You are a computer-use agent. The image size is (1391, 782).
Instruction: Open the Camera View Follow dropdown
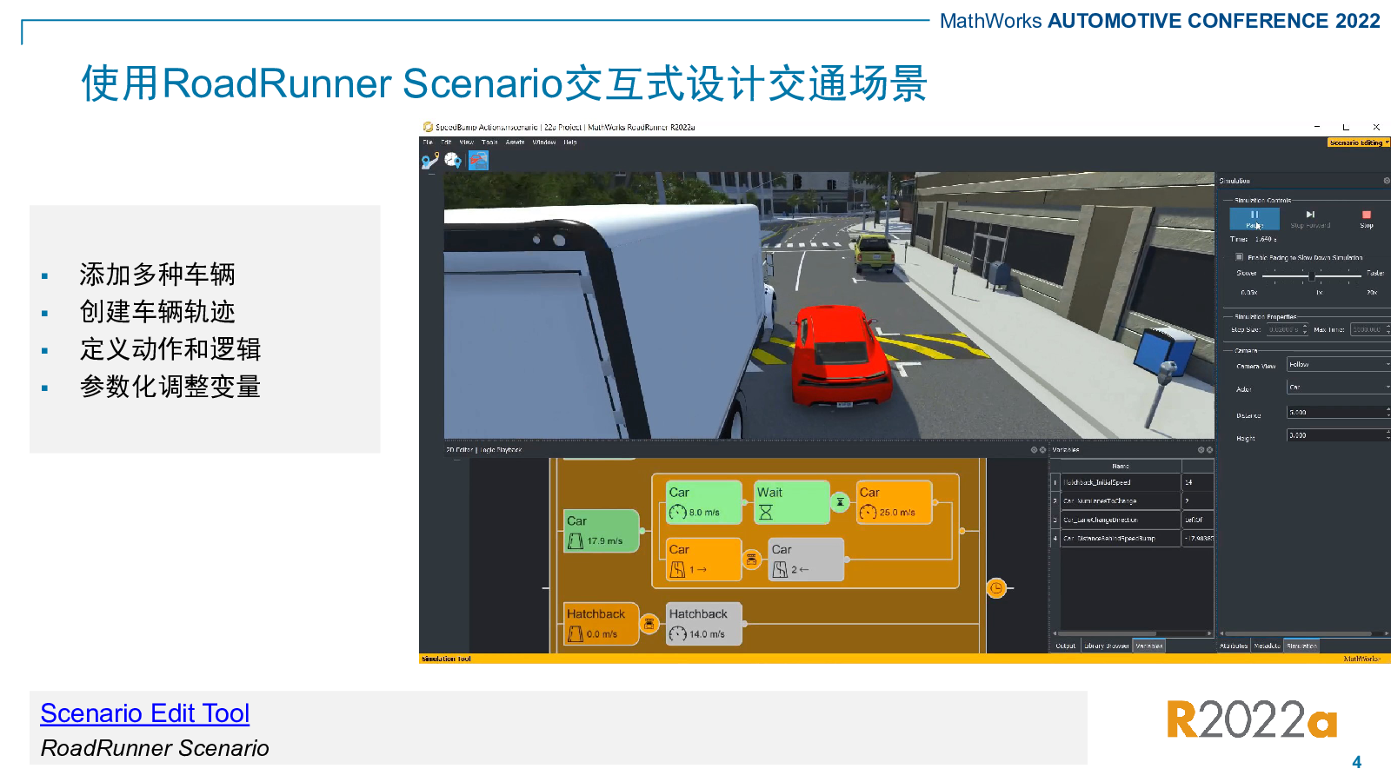[1338, 365]
